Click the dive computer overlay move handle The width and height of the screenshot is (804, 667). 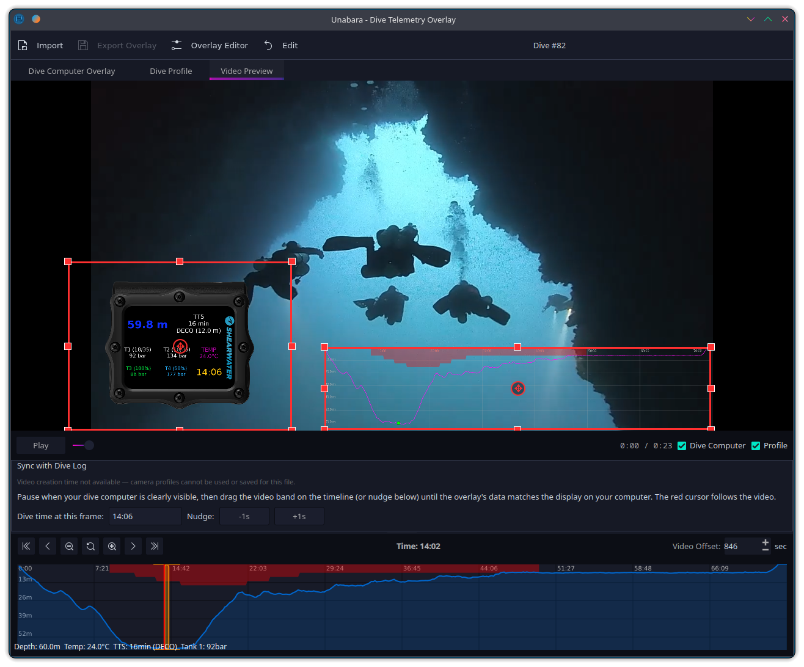[x=180, y=346]
